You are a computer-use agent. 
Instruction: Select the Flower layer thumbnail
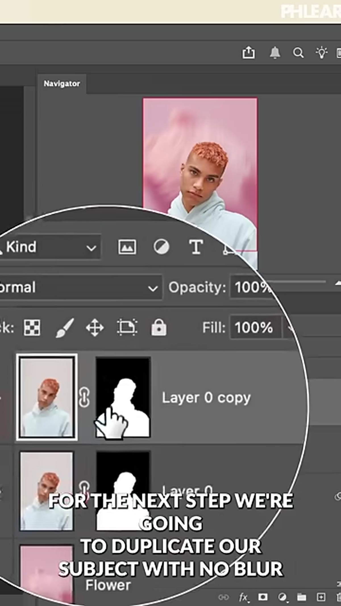click(47, 574)
